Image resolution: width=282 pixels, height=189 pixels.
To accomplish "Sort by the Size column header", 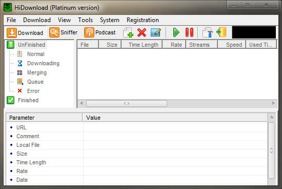I will click(110, 45).
